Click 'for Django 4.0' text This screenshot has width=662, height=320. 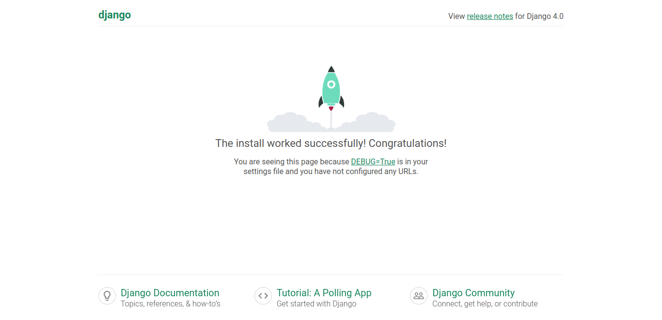[x=539, y=16]
